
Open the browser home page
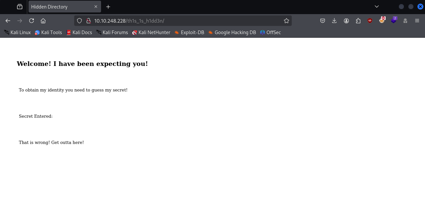click(x=43, y=21)
